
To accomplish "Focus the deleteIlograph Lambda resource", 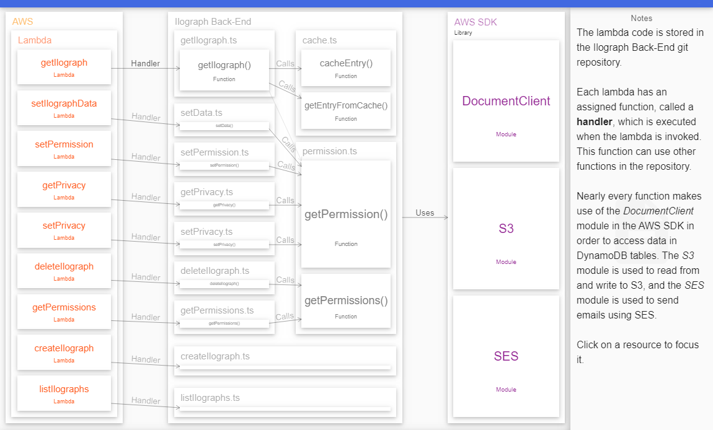I will point(64,270).
